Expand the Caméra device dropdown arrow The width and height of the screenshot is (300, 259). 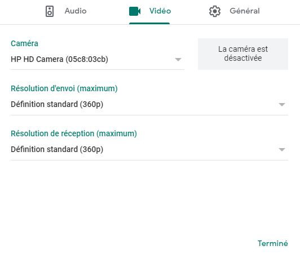click(x=178, y=60)
